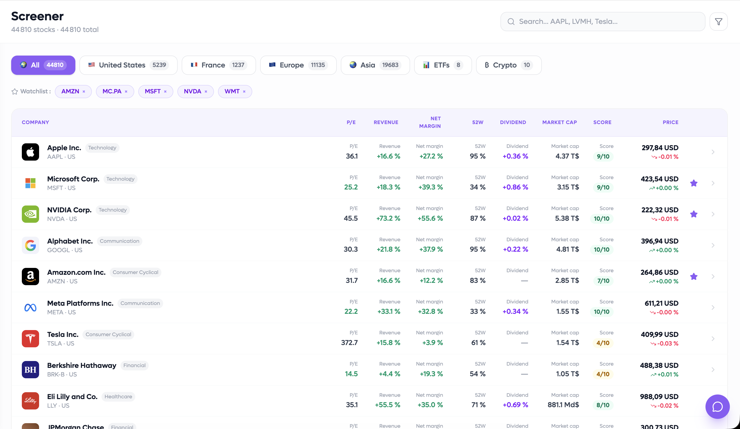Open Alphabet Inc. row chevron
Viewport: 740px width, 429px height.
[713, 245]
